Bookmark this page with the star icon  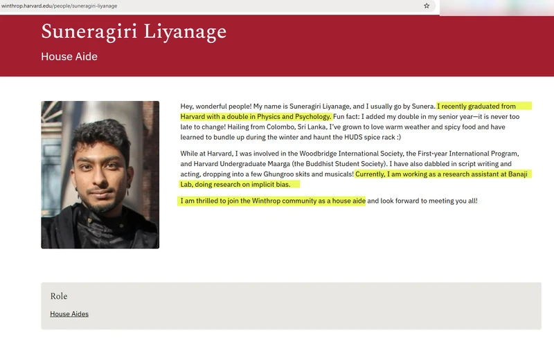[x=427, y=6]
